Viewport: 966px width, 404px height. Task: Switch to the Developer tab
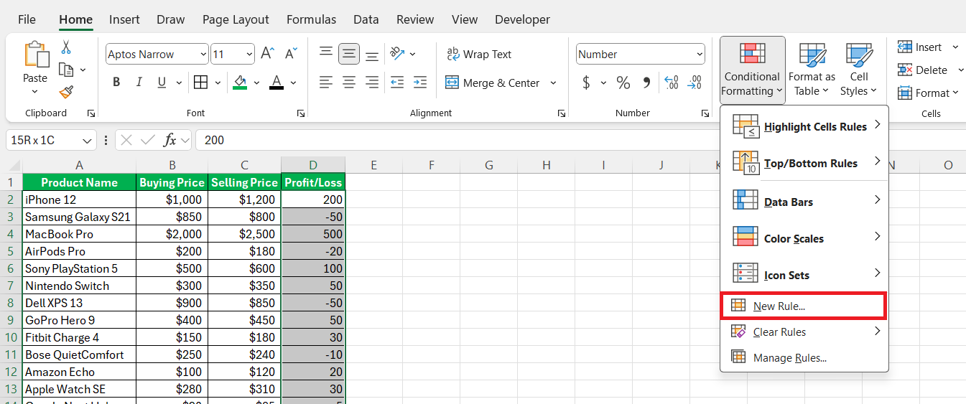point(522,19)
